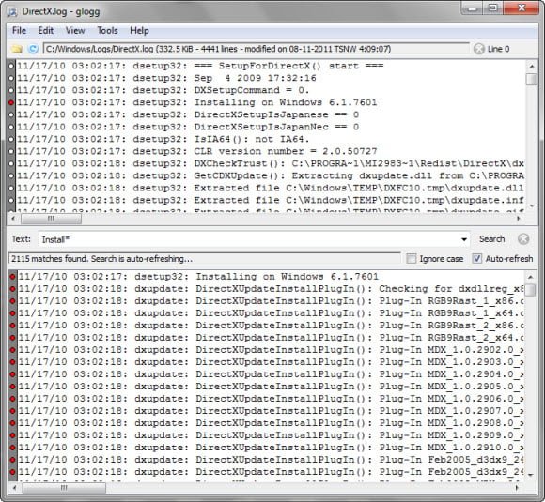The width and height of the screenshot is (545, 502).
Task: Select filtered result 'Plug-In MDX_1.0.2904.0'
Action: click(x=271, y=374)
